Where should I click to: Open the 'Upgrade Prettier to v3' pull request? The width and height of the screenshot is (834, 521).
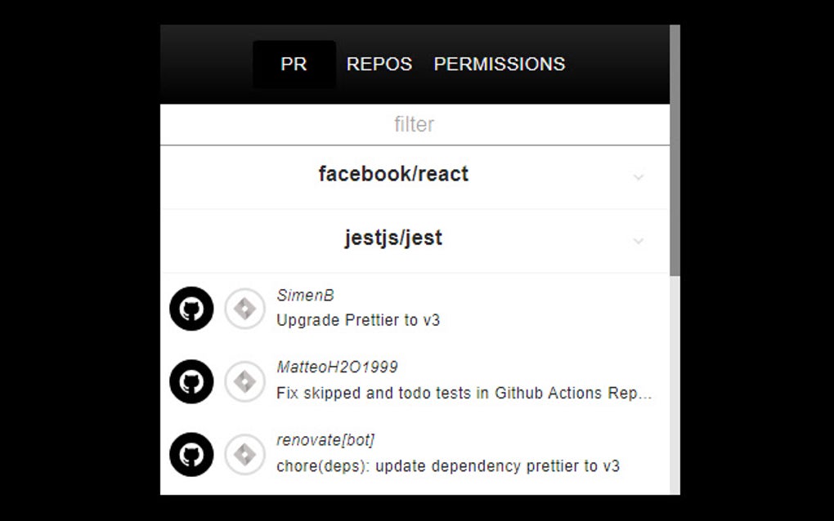tap(358, 320)
